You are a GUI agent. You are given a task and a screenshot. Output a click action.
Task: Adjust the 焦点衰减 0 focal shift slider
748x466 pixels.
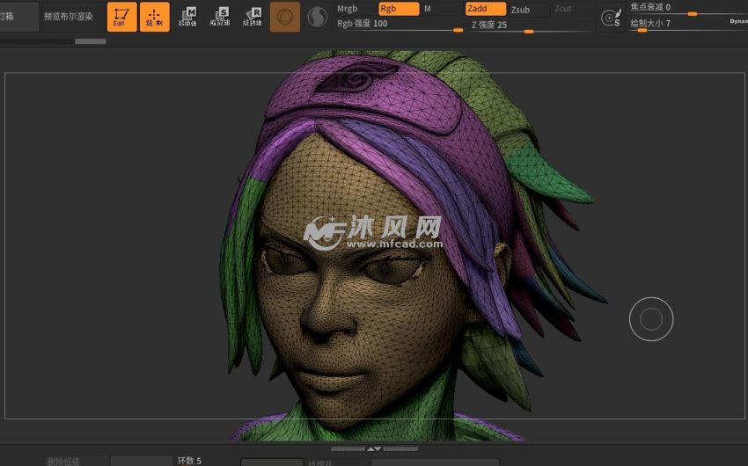point(687,8)
